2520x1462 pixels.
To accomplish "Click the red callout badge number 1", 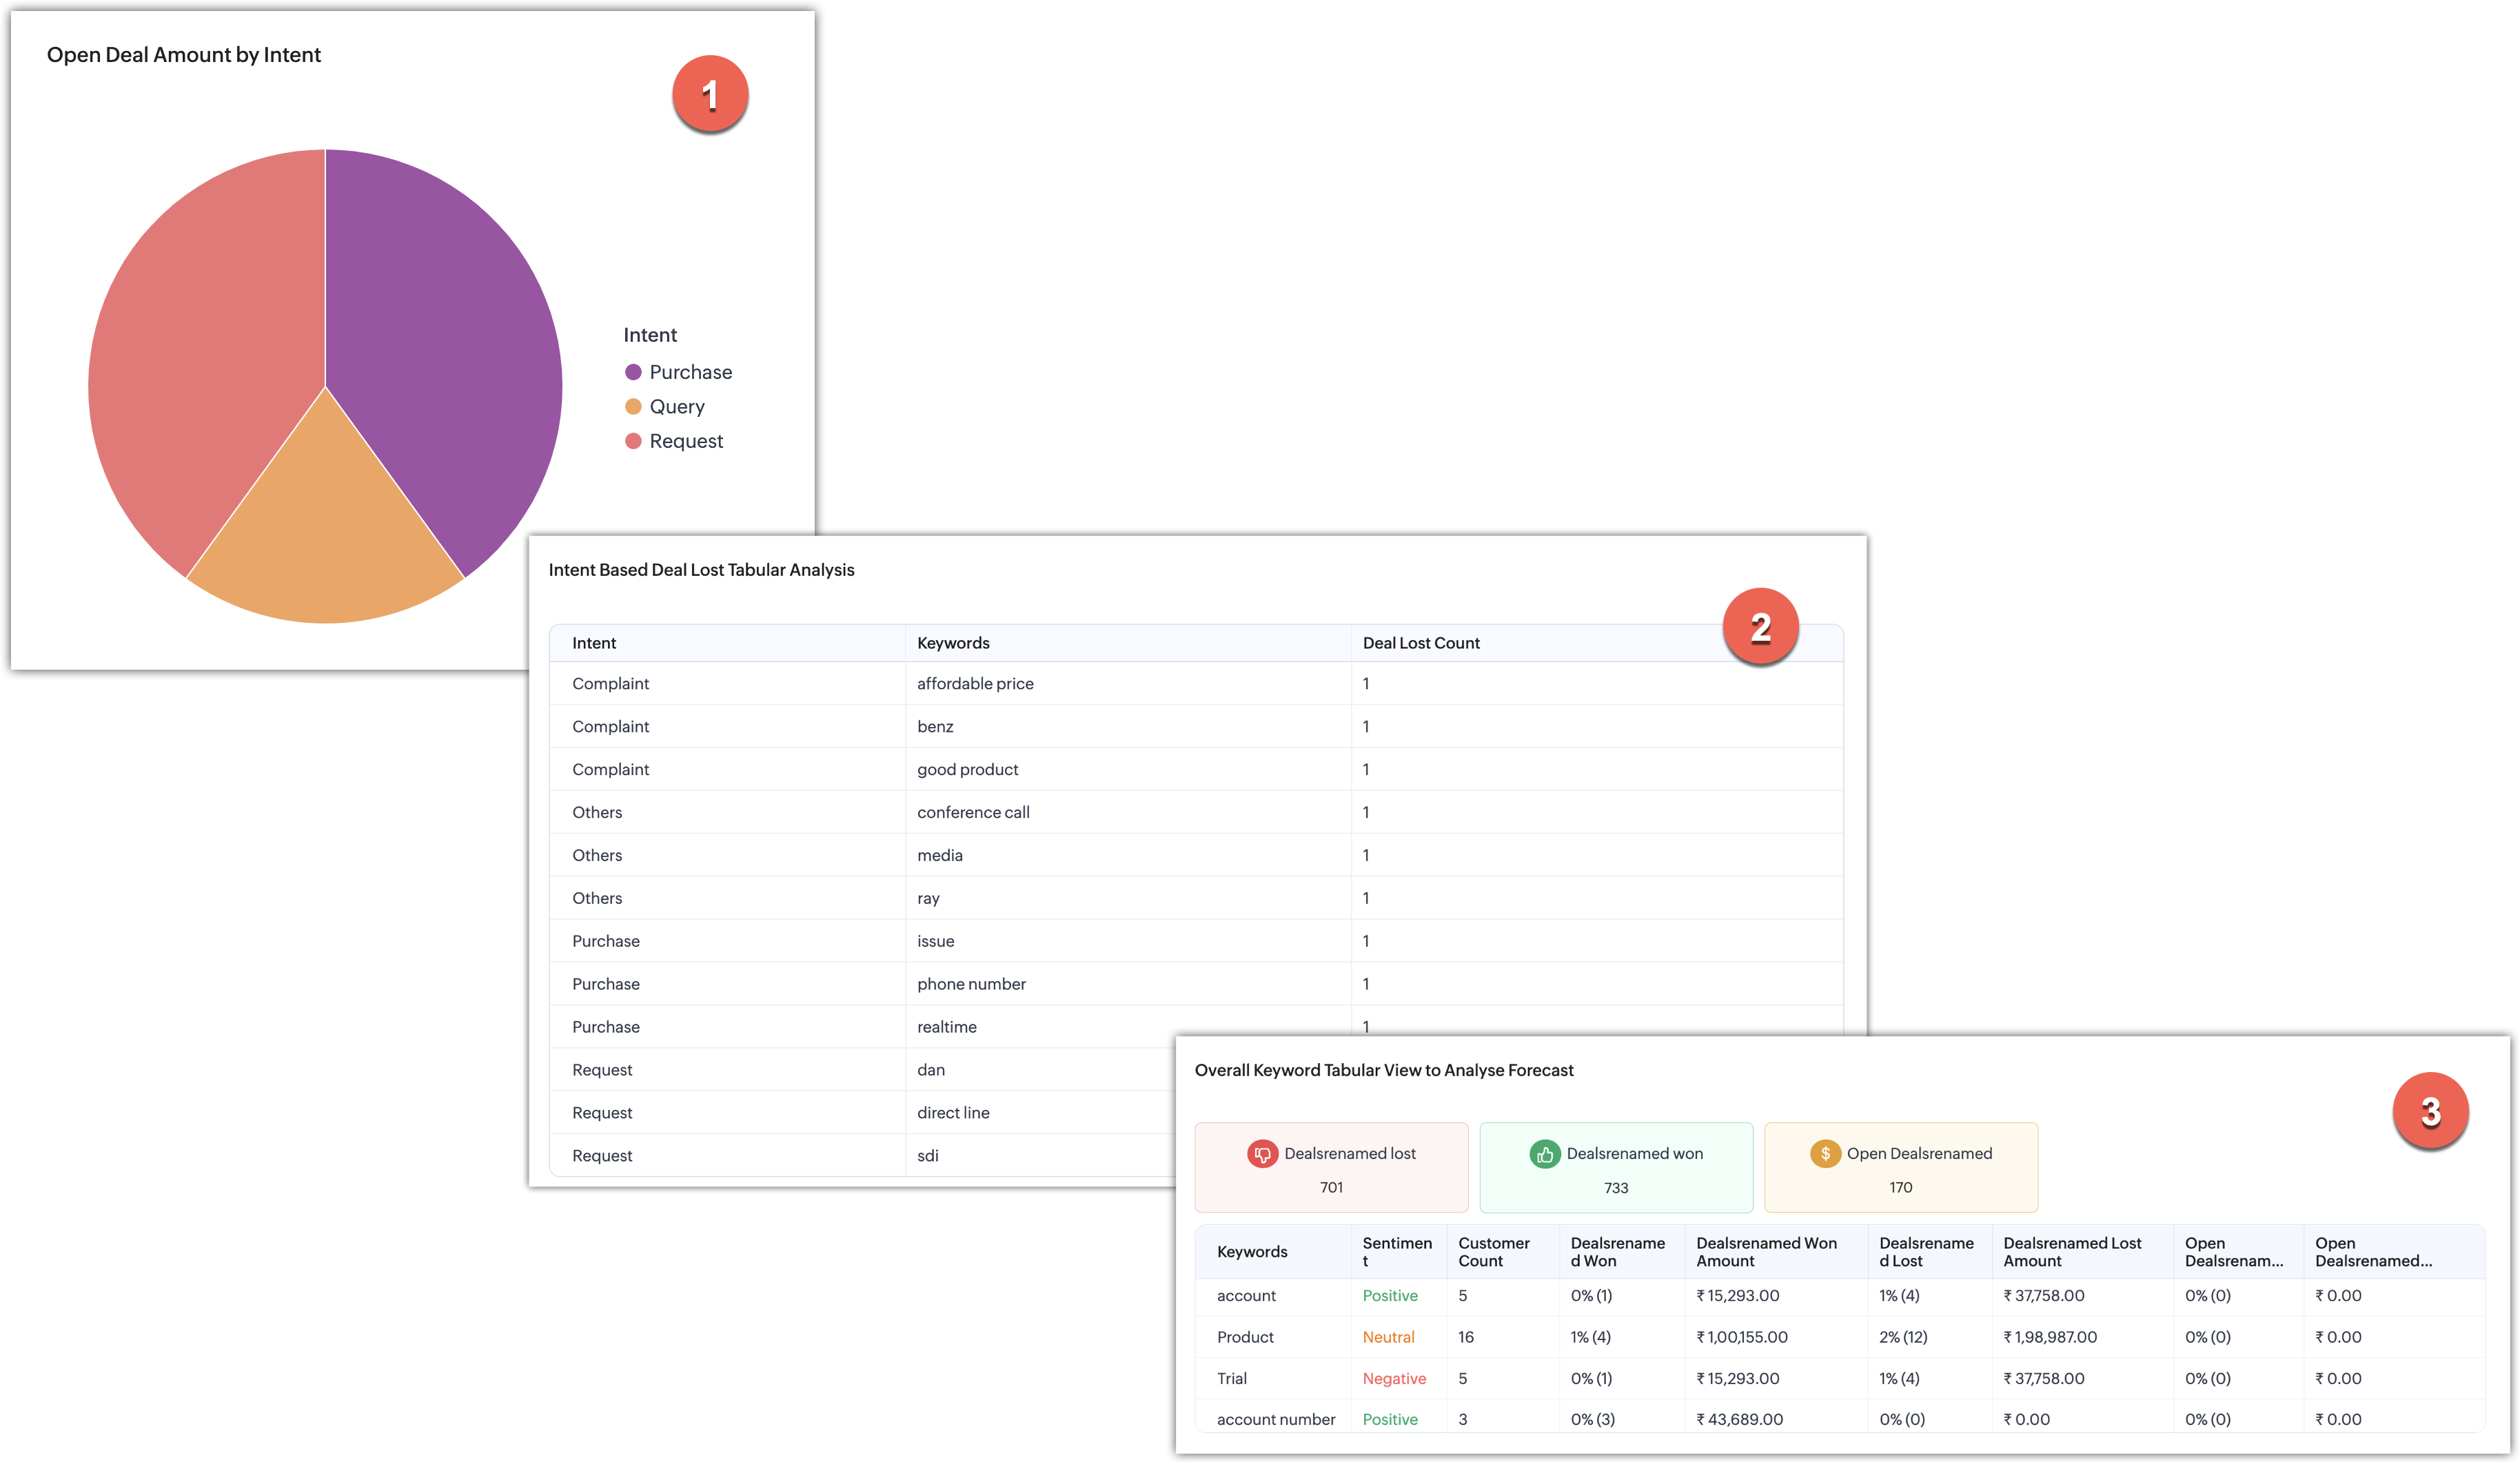I will tap(710, 95).
